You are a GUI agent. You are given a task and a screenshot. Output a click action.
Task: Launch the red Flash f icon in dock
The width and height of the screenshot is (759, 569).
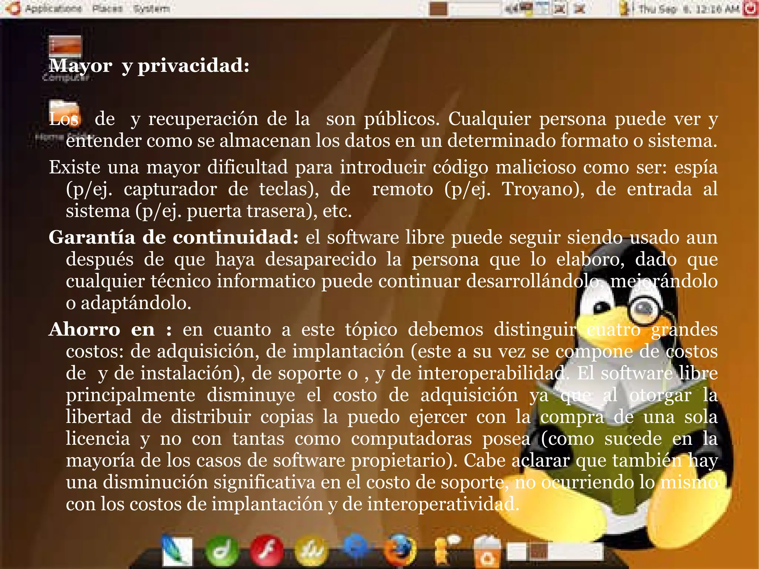[x=266, y=551]
